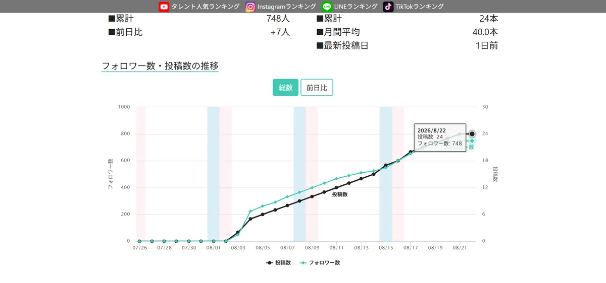Switch to the 前日比 chart tab
Viewport: 606px width, 283px height.
click(317, 87)
